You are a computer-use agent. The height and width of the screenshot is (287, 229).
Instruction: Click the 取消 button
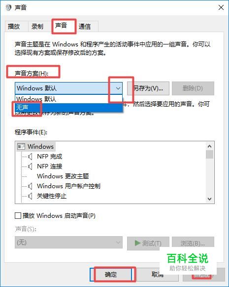pyautogui.click(x=157, y=274)
